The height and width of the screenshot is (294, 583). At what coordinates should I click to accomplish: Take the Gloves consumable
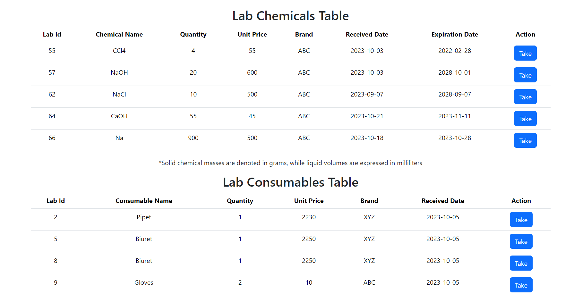tap(521, 285)
